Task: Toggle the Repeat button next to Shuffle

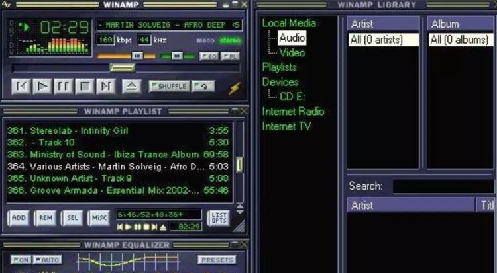Action: [203, 87]
